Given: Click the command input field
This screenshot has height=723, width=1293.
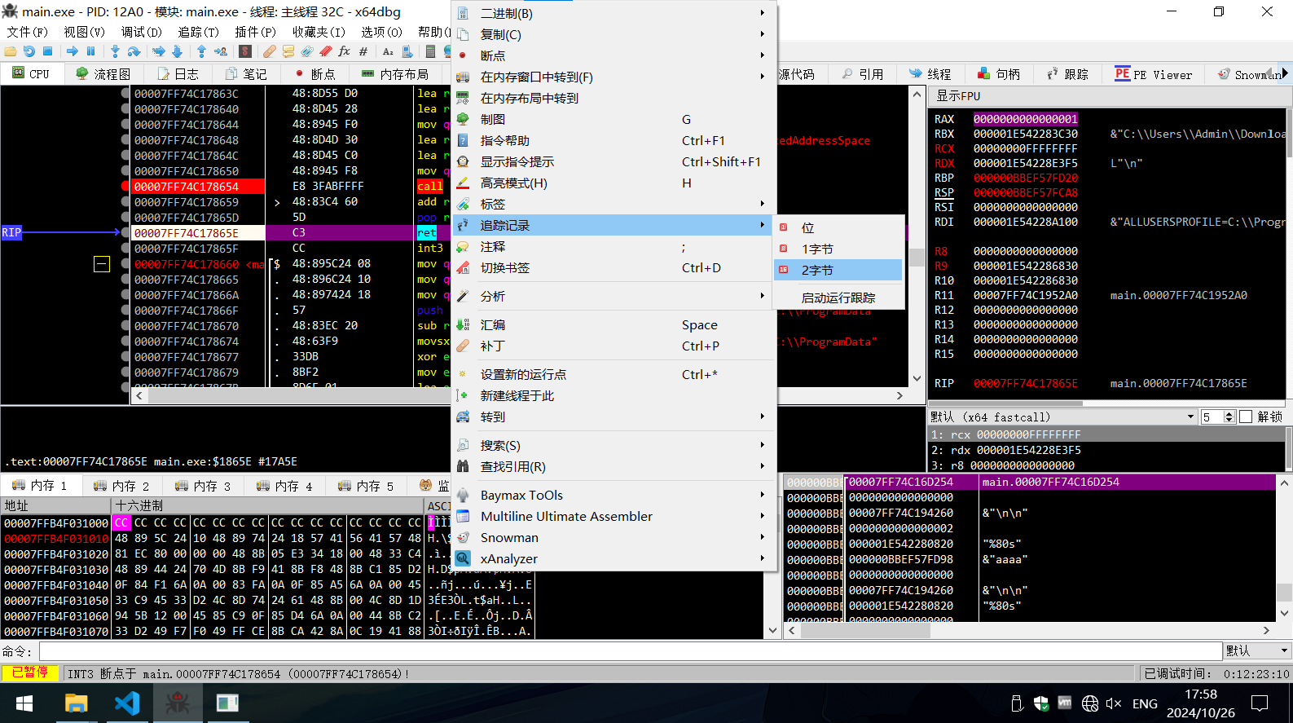Looking at the screenshot, I should pyautogui.click(x=631, y=650).
